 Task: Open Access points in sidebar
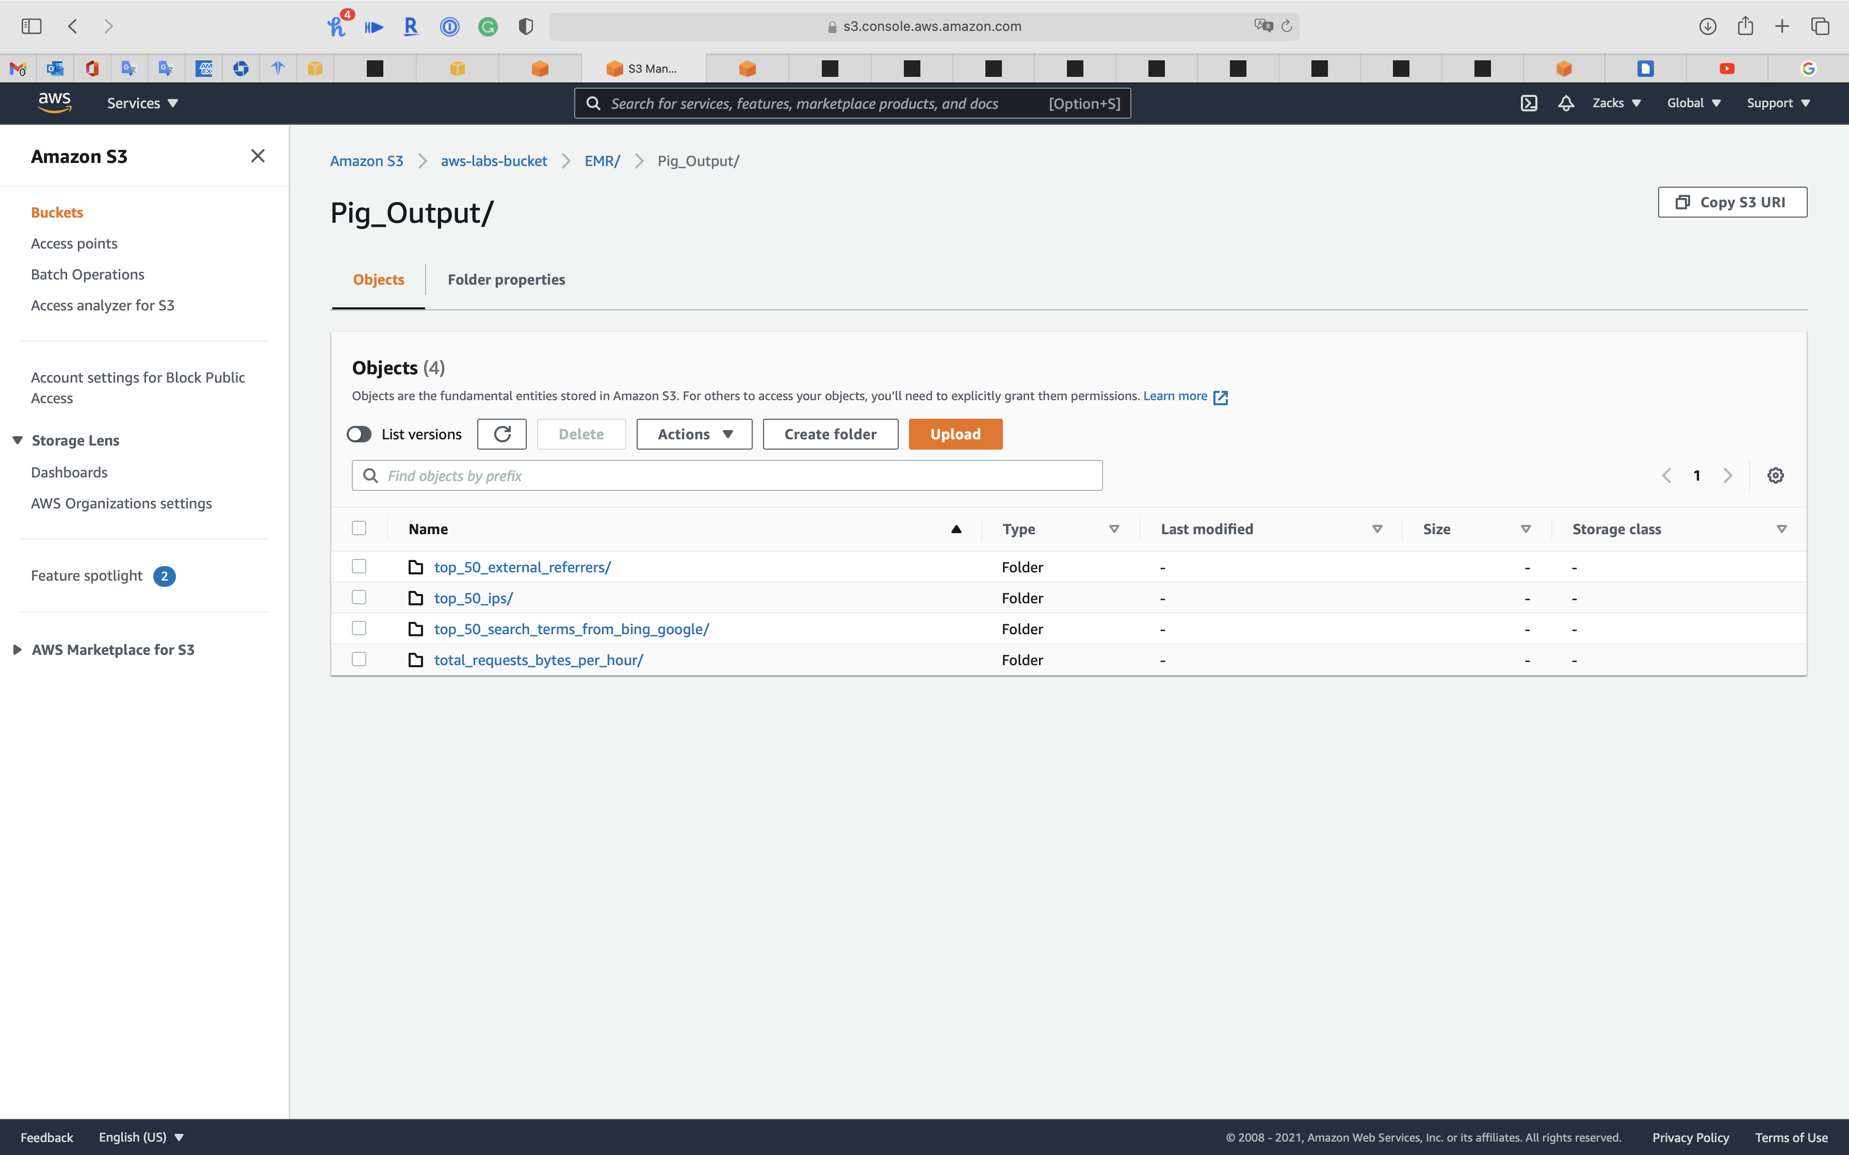pyautogui.click(x=74, y=244)
